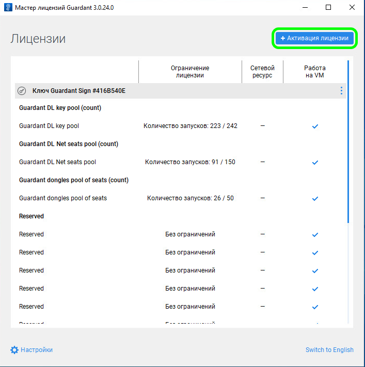Click network resource dash for Guardant DL key pool
Image resolution: width=365 pixels, height=367 pixels.
click(x=263, y=126)
